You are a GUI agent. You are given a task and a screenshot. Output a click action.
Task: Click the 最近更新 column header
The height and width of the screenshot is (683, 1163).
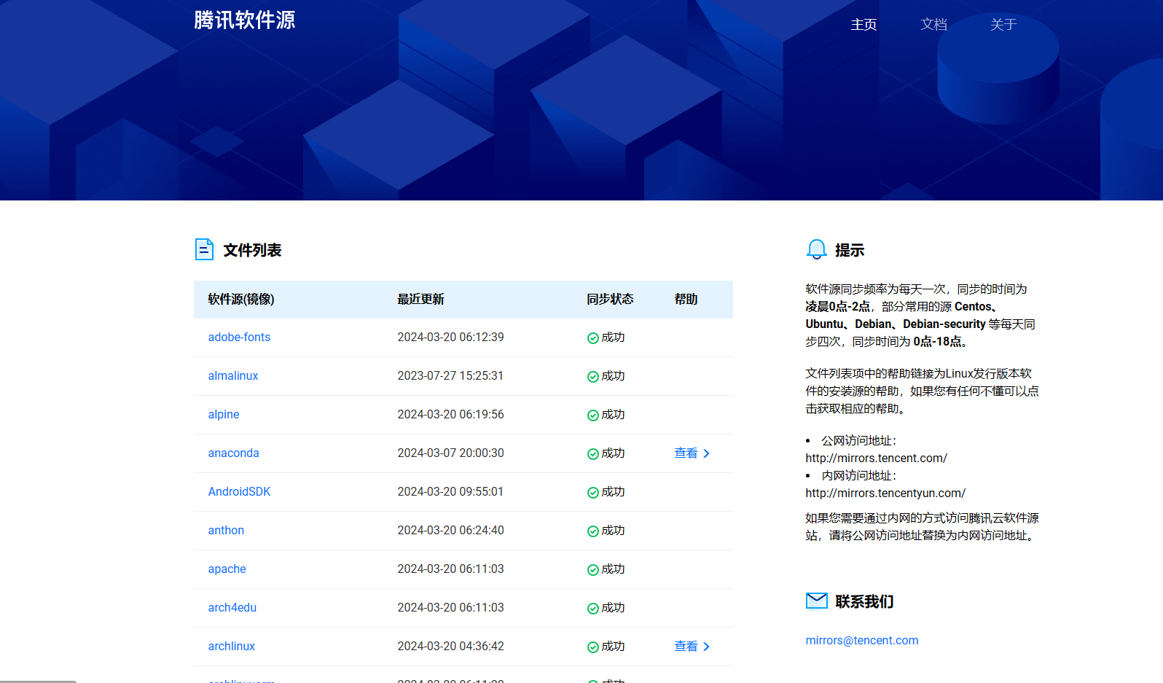[x=420, y=299]
